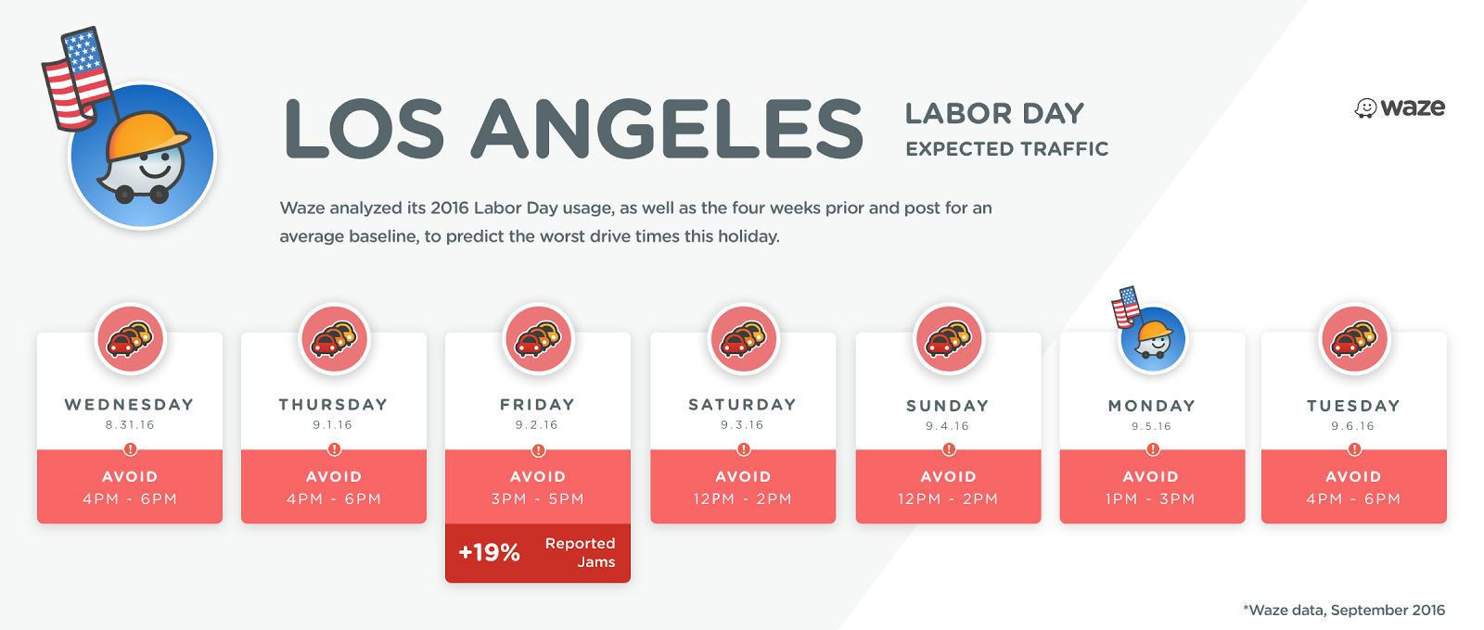
Task: Click the large Waze mascot with flag
Action: click(x=130, y=130)
